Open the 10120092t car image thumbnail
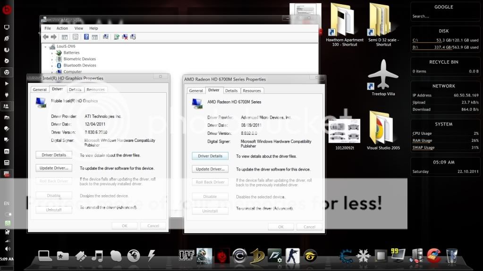 pos(344,131)
